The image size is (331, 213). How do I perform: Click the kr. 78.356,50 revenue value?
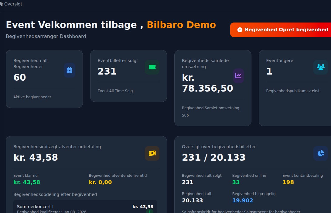pos(207,83)
